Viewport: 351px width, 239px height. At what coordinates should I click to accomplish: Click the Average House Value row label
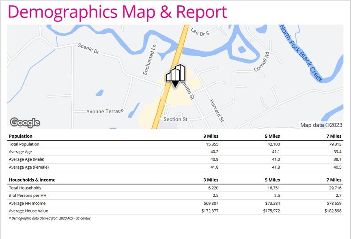pos(28,211)
